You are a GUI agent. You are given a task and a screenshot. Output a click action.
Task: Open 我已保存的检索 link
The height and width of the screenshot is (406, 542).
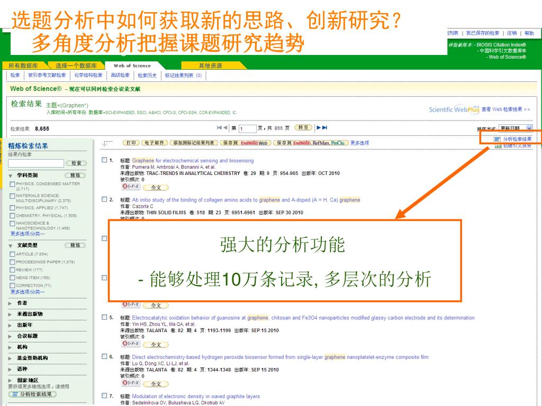coord(483,33)
